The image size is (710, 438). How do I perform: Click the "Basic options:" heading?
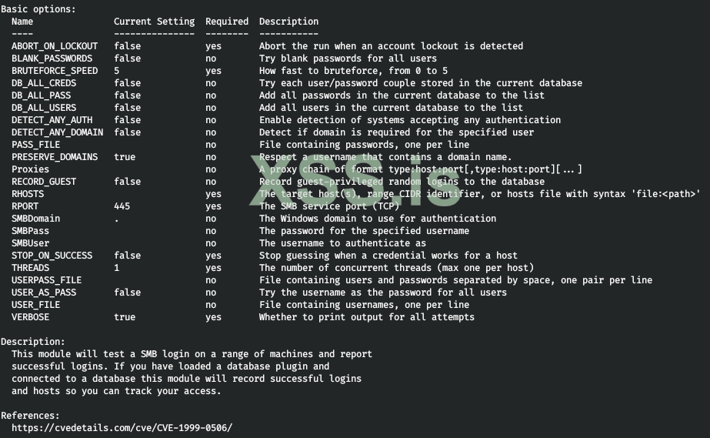click(x=38, y=9)
